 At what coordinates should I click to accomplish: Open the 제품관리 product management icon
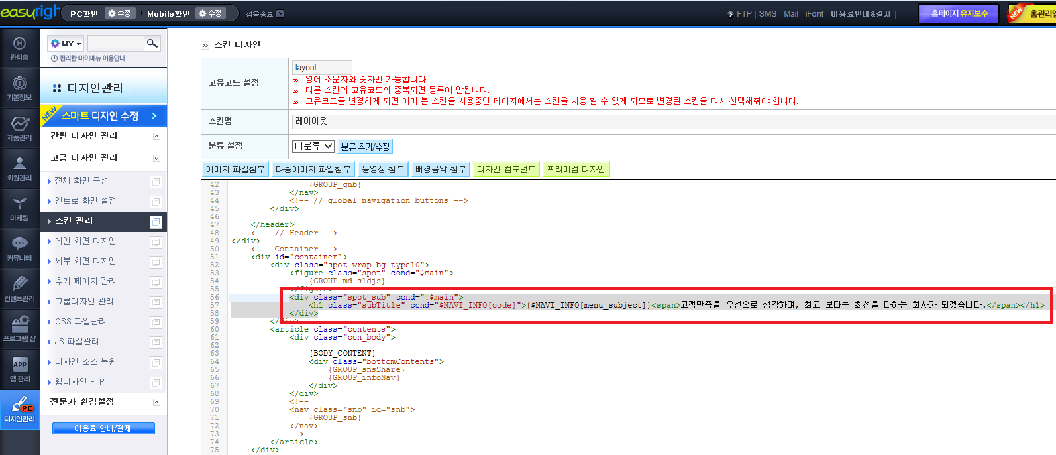pyautogui.click(x=19, y=128)
